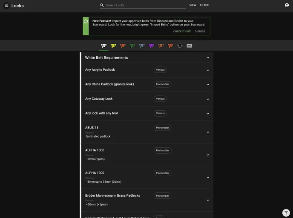Click the Pin-tumbler chip on ABUS 45
The width and height of the screenshot is (293, 218).
coord(162,128)
